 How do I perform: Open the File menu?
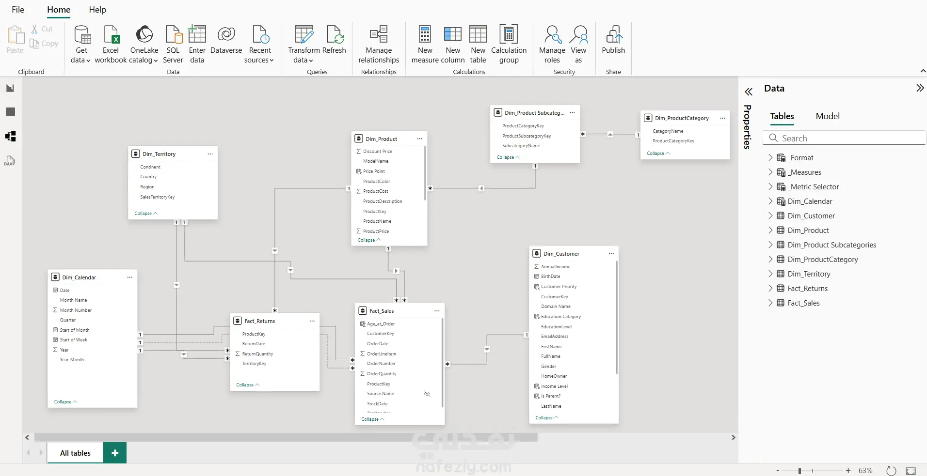[x=18, y=10]
